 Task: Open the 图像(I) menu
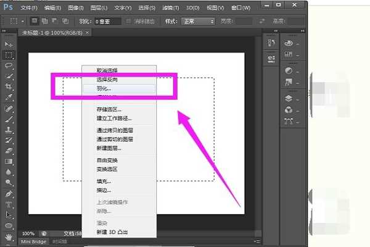pos(76,8)
